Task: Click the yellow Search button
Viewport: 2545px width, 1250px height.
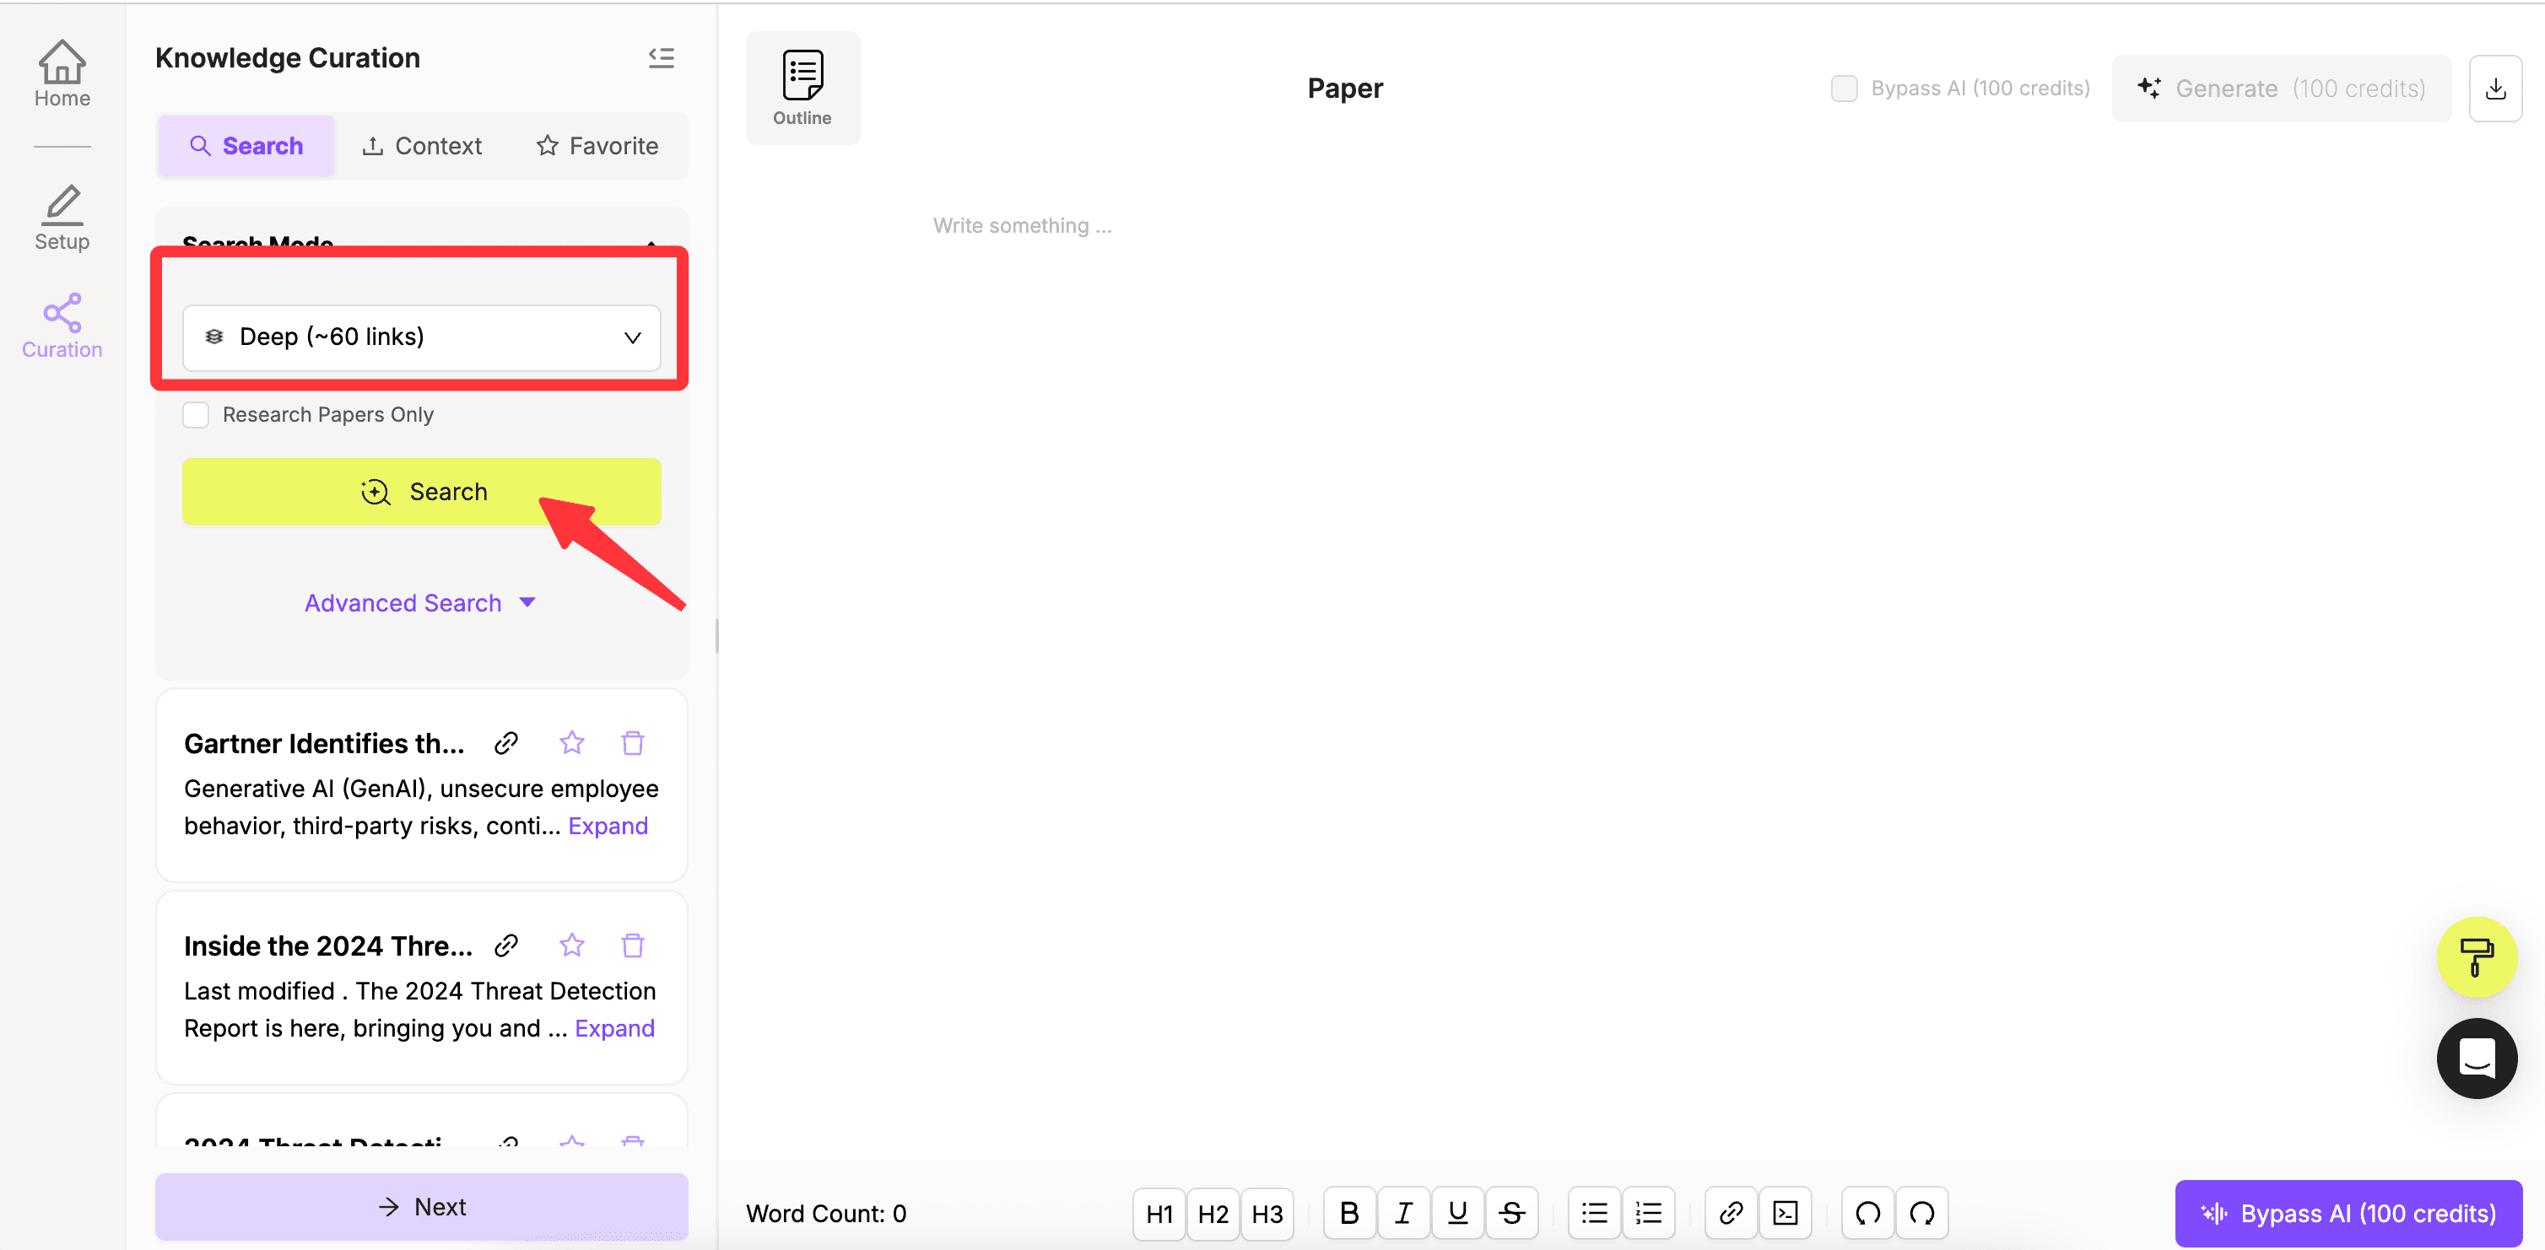Action: (x=421, y=492)
